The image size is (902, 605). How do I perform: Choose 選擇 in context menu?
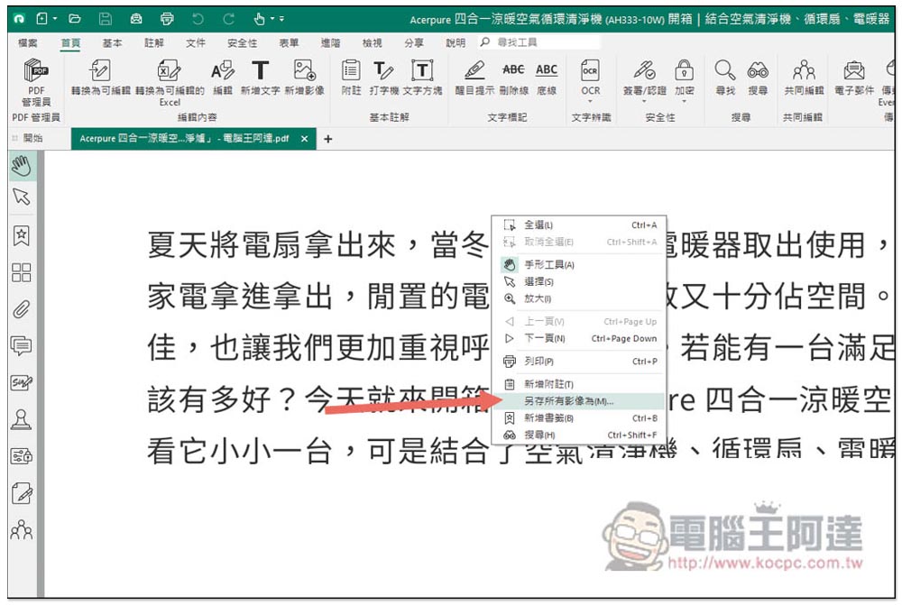579,282
